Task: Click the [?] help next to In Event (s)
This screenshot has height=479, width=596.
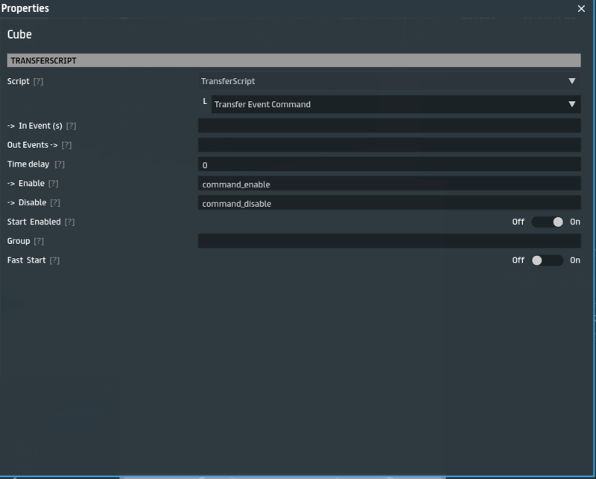Action: pos(72,126)
